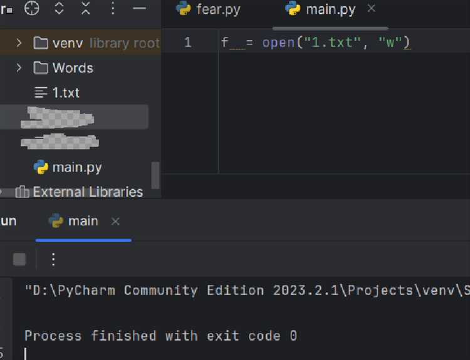The height and width of the screenshot is (360, 470).
Task: Hide the project panel with the minus icon
Action: coord(139,8)
